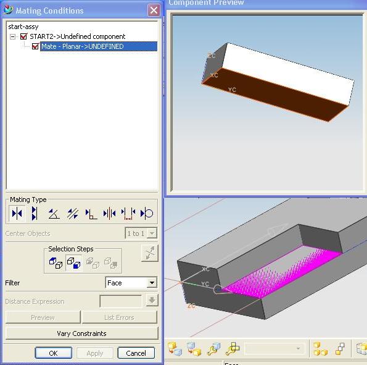This screenshot has width=367, height=365.
Task: Choose the Distance mating type icon
Action: pos(128,214)
